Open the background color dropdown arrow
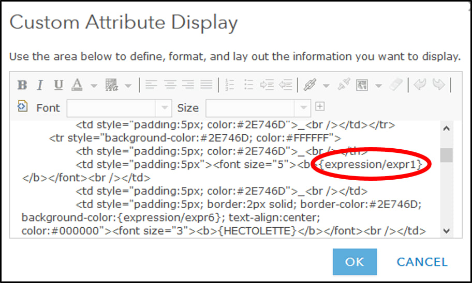Screen dimensions: 472x283 pyautogui.click(x=128, y=85)
